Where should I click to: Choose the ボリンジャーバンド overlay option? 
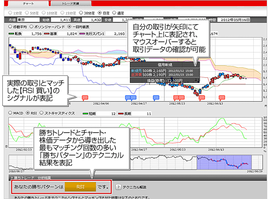(31, 27)
